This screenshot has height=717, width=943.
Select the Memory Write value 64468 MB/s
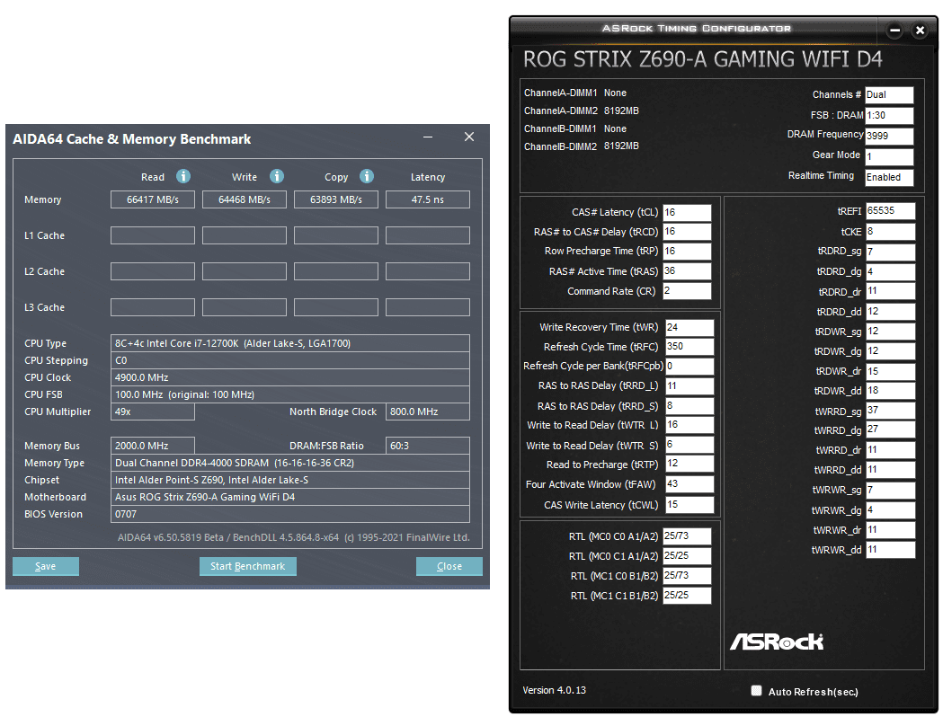(245, 199)
